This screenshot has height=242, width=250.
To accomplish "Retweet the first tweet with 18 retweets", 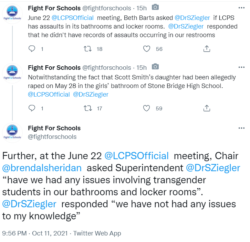I will point(88,49).
